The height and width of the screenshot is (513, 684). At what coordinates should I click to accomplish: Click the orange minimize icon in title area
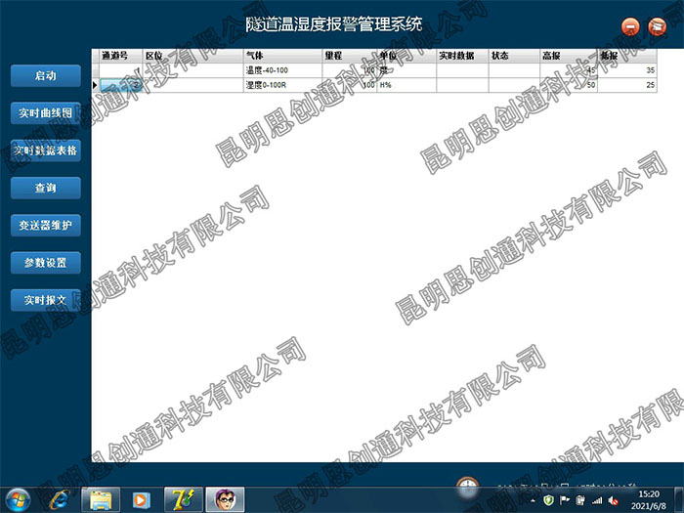pyautogui.click(x=632, y=26)
